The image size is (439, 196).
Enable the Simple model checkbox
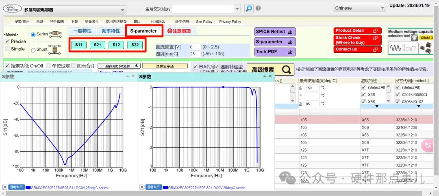point(8,49)
